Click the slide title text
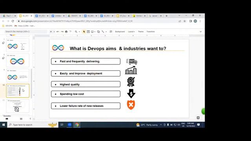This screenshot has height=141, width=251. [x=118, y=49]
